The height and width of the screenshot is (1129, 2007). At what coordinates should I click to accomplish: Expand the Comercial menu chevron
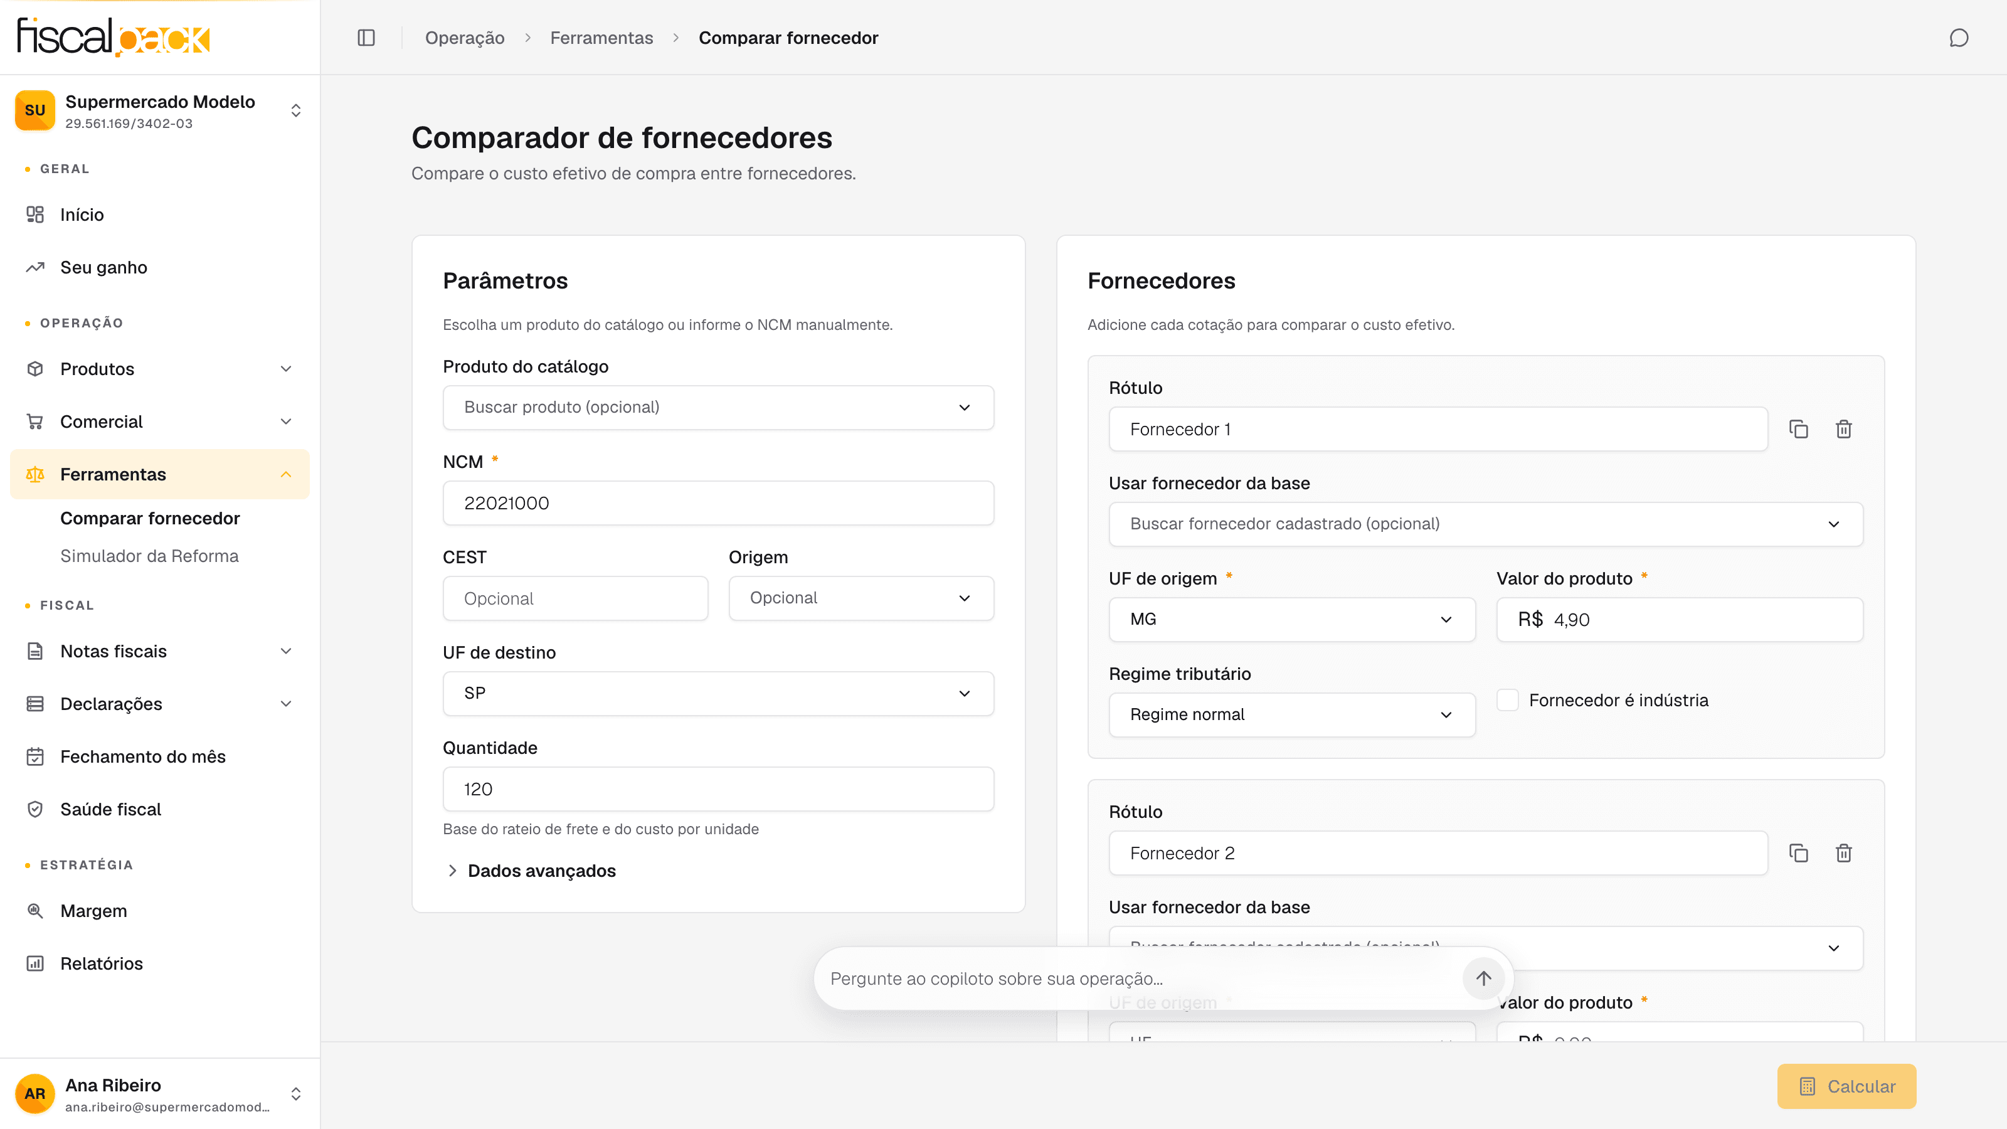click(286, 421)
